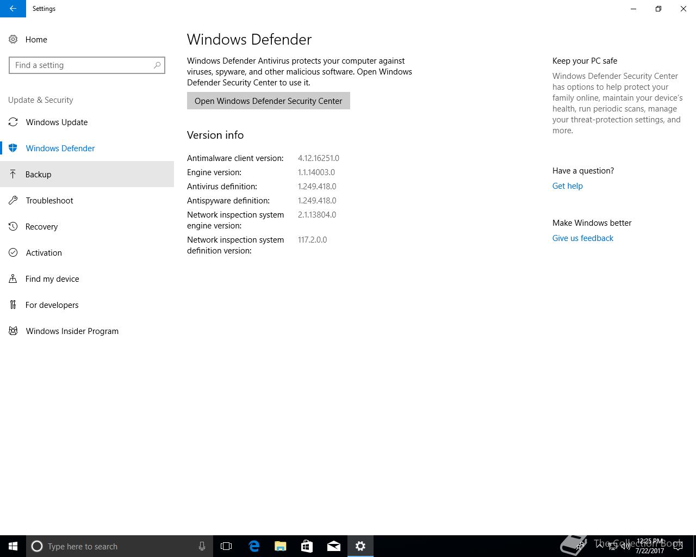Open the Backup settings page

point(87,174)
